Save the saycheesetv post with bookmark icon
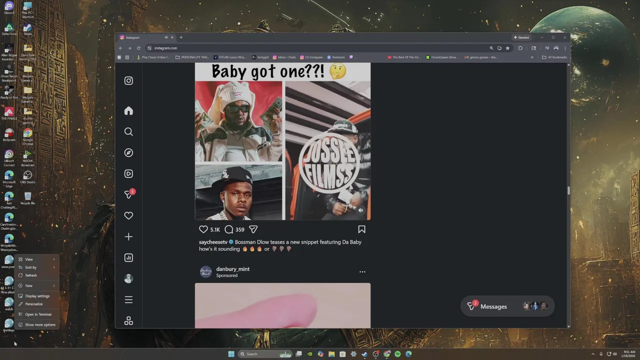This screenshot has height=360, width=640. 361,229
